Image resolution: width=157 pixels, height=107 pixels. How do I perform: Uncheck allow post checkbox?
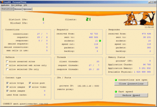point(30,83)
